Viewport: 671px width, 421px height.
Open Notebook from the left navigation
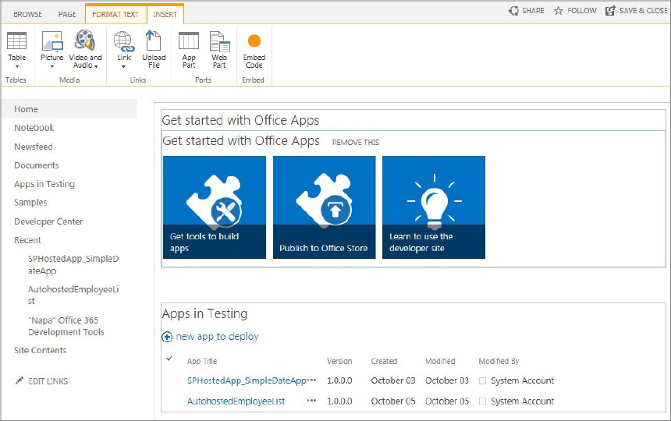[x=34, y=128]
